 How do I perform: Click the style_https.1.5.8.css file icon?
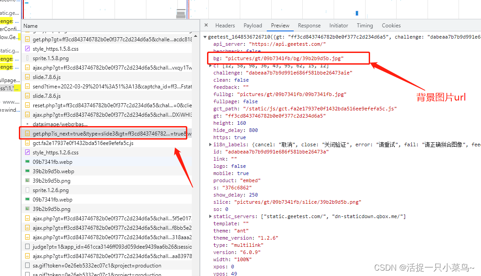[28, 48]
